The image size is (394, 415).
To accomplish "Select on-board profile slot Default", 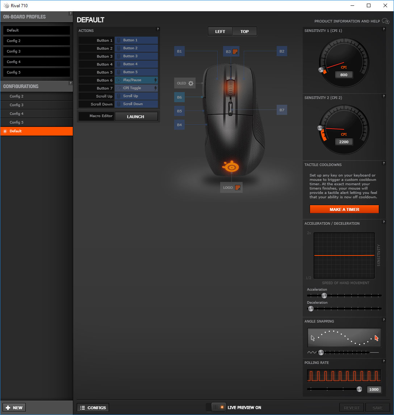I will coord(37,30).
